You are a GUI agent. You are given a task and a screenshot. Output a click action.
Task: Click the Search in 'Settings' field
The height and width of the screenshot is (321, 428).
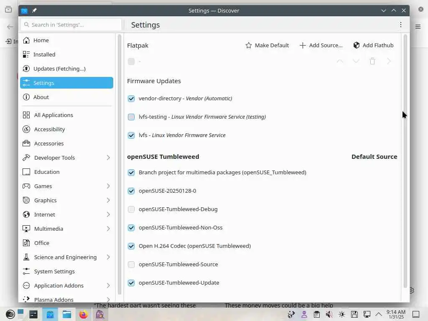click(71, 25)
